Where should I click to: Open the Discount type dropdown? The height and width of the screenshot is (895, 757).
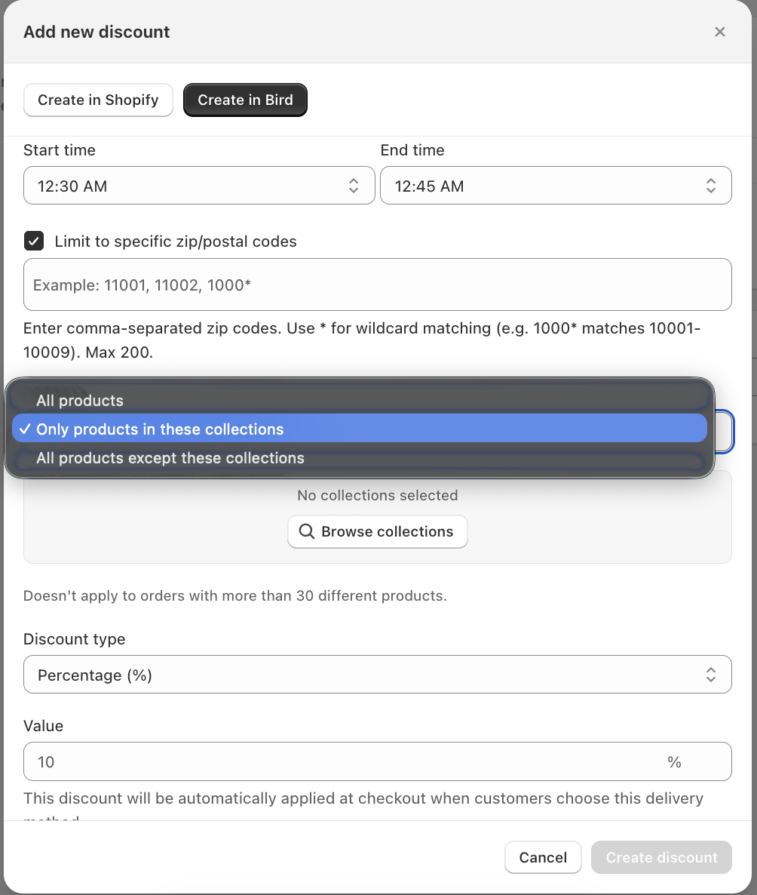(378, 675)
